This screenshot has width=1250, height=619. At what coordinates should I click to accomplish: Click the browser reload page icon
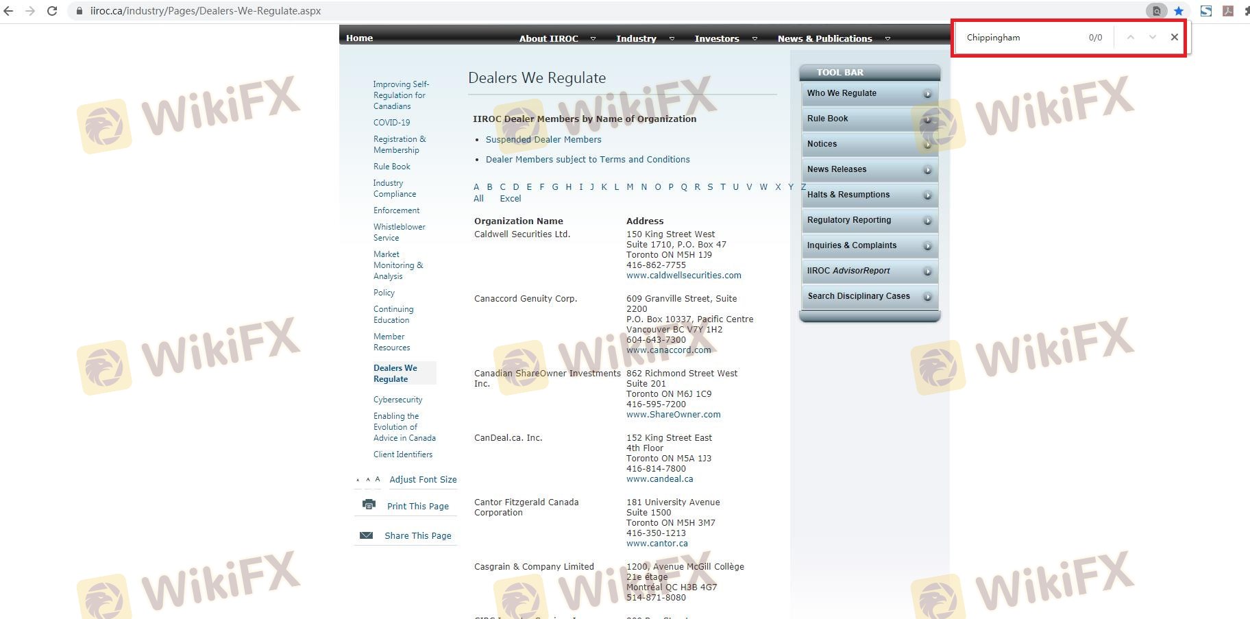pos(52,11)
